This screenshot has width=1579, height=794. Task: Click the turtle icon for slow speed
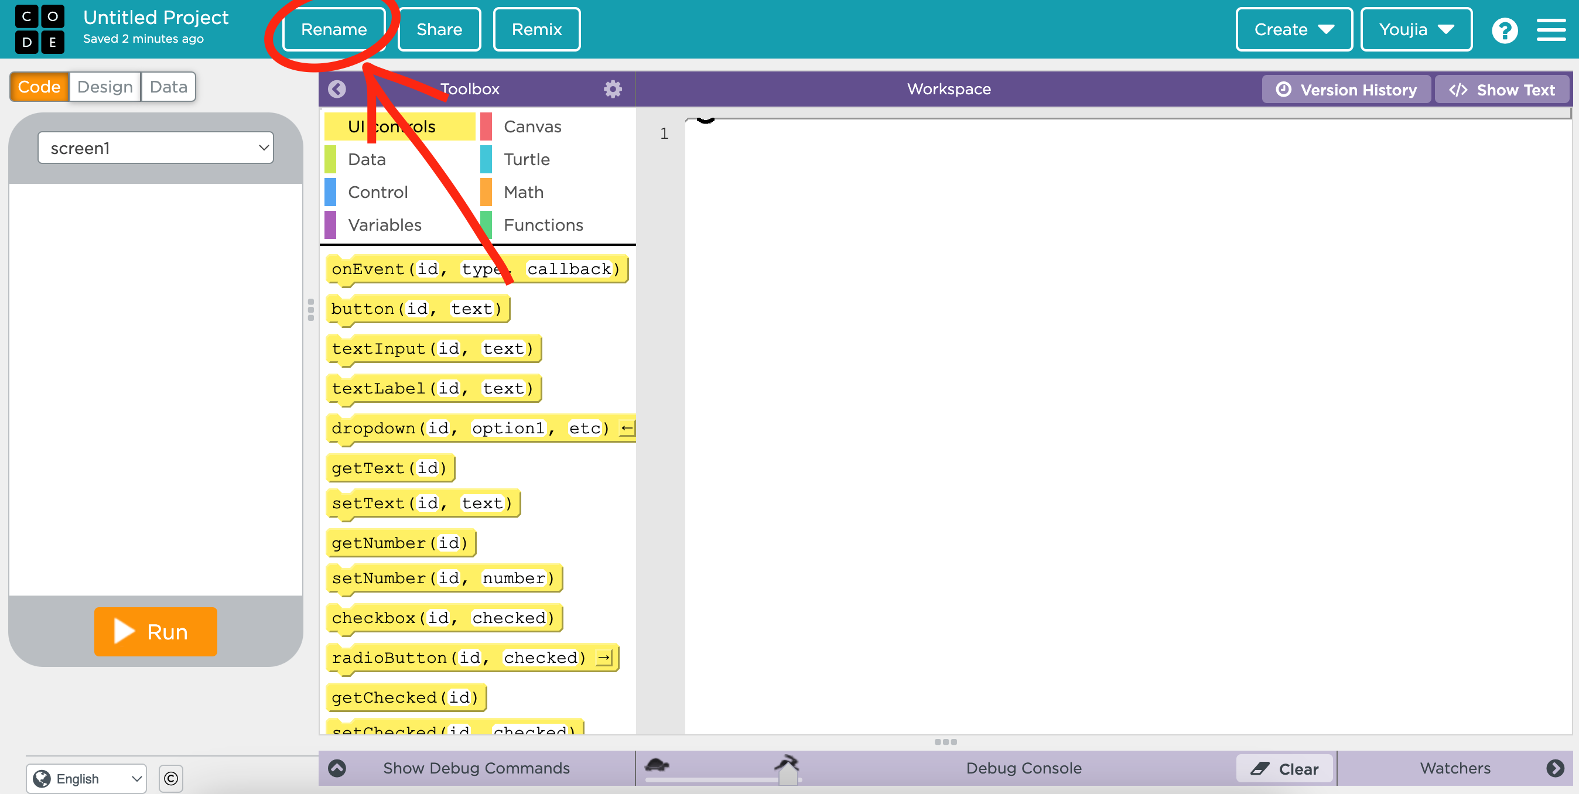click(x=658, y=765)
